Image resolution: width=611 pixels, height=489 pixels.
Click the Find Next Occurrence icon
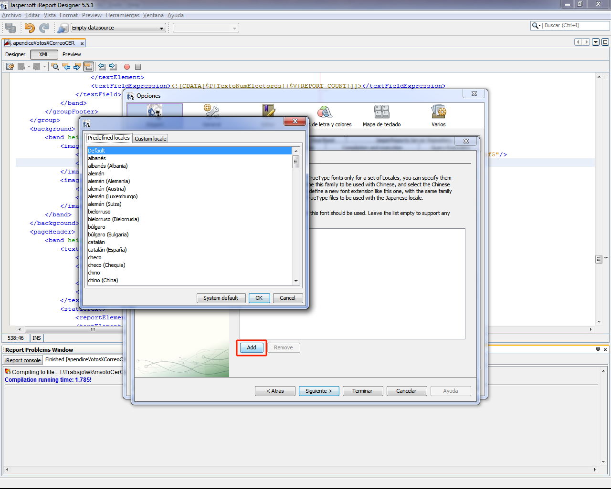point(77,67)
